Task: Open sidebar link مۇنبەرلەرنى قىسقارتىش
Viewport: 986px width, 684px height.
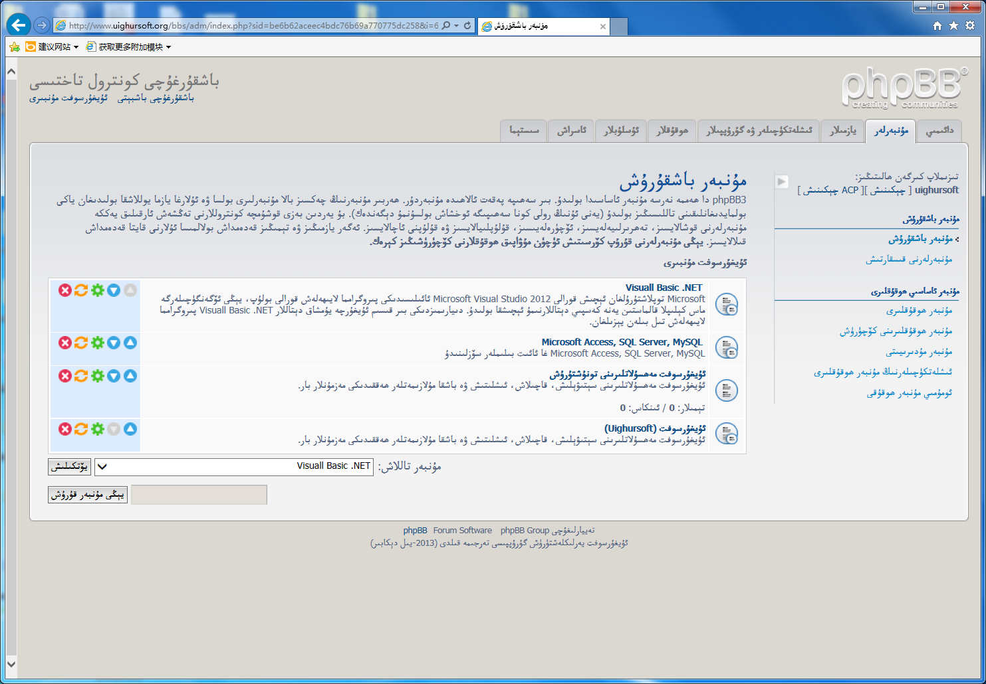Action: click(909, 260)
